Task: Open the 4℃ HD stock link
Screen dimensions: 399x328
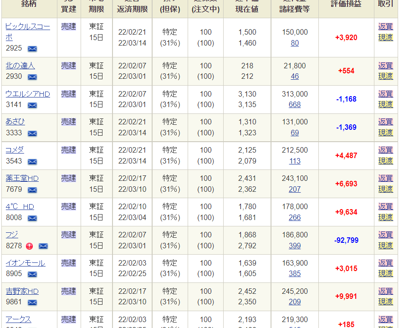Action: 20,206
